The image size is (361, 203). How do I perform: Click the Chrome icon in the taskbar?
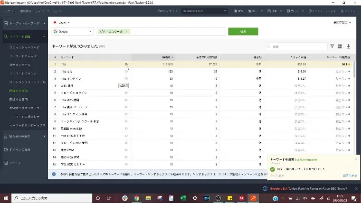(x=136, y=198)
